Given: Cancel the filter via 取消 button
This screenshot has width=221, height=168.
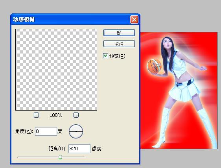Looking at the screenshot, I should point(119,44).
